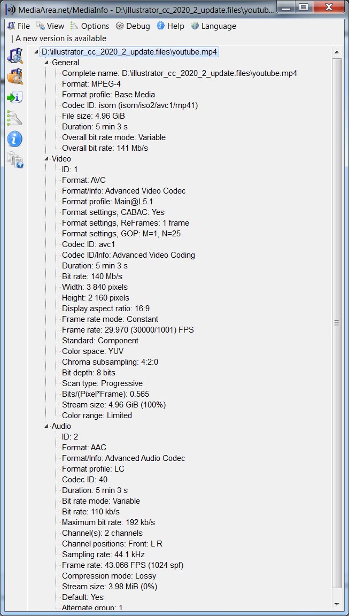This screenshot has width=349, height=616.
Task: Select 'Frame rate: 29.970' row
Action: [128, 330]
